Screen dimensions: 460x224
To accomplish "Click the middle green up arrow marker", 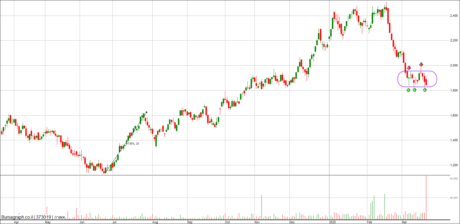I will coord(414,90).
